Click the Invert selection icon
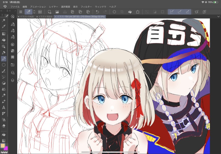The image size is (221, 154). (x=155, y=12)
